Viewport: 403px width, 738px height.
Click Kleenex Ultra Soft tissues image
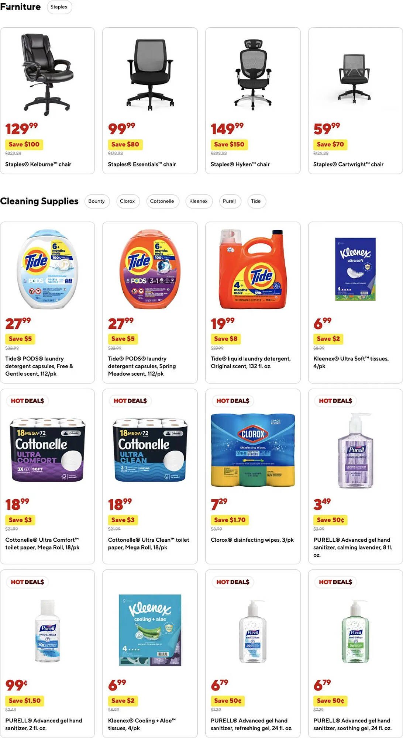pyautogui.click(x=355, y=269)
